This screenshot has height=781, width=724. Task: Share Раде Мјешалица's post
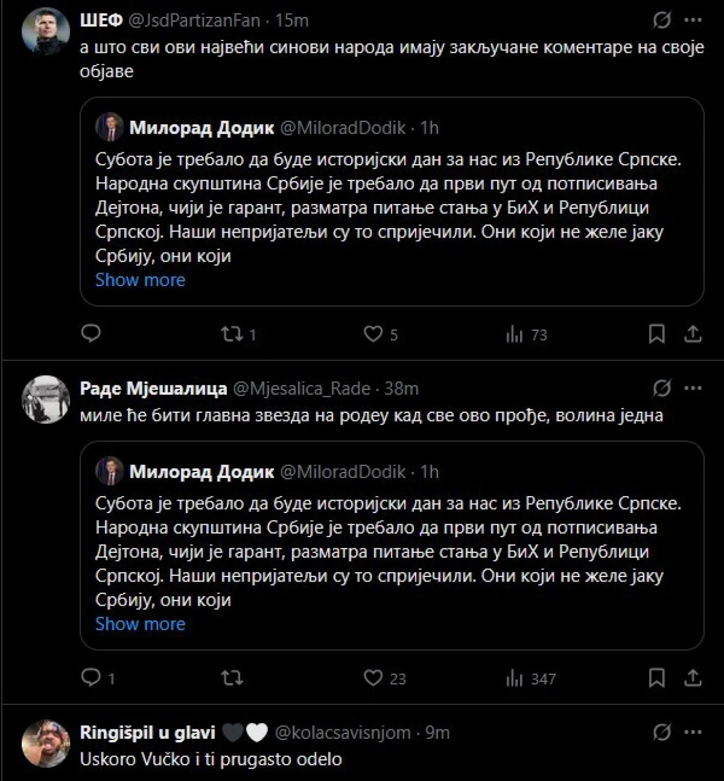pos(693,678)
